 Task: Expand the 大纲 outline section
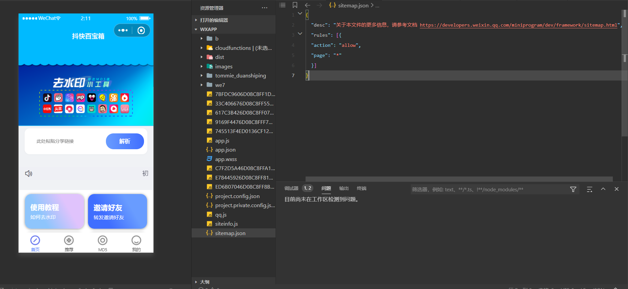tap(196, 282)
